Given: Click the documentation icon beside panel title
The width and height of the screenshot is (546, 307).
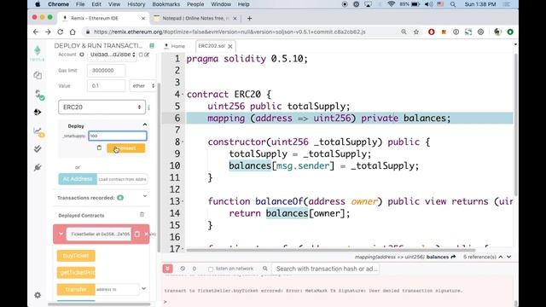Looking at the screenshot, I should 152,45.
